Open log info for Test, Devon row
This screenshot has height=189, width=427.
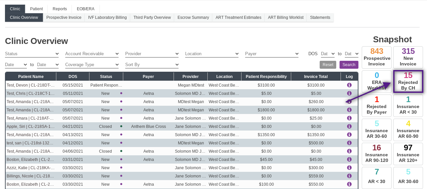click(x=349, y=85)
